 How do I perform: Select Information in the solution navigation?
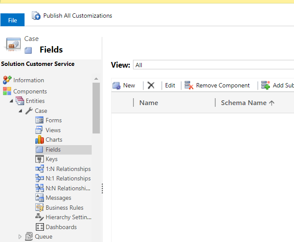28,80
